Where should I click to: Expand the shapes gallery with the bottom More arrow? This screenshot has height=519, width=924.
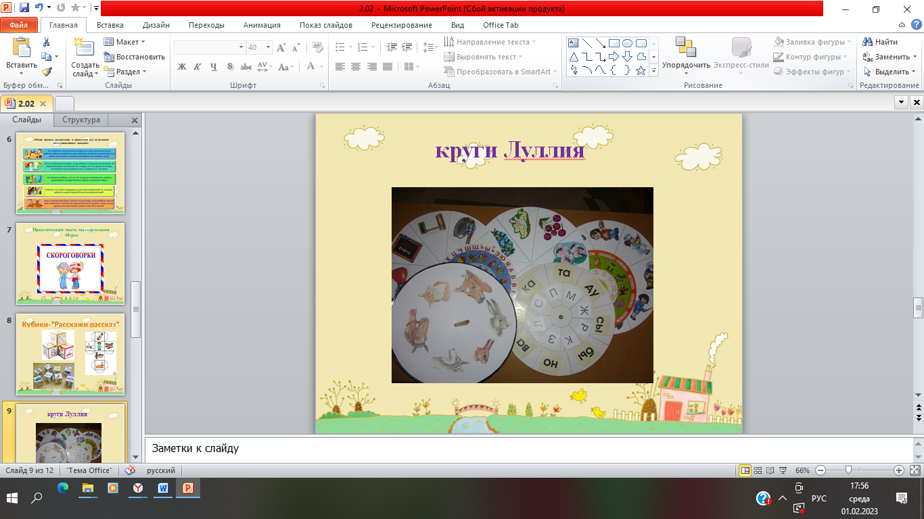click(654, 71)
